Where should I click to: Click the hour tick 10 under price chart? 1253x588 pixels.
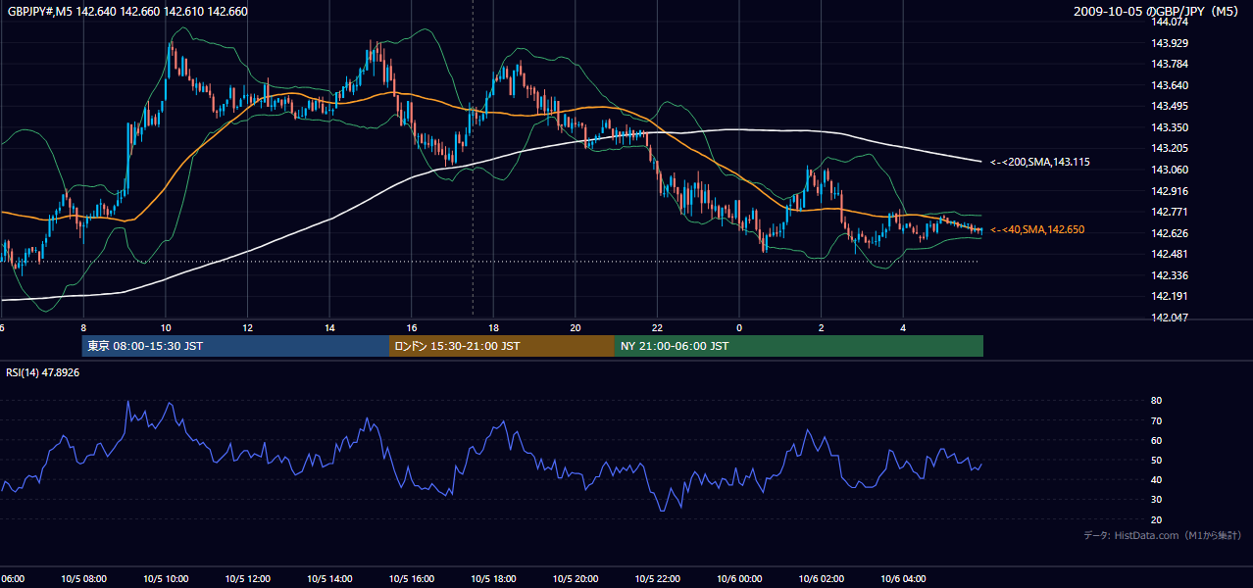coord(166,328)
